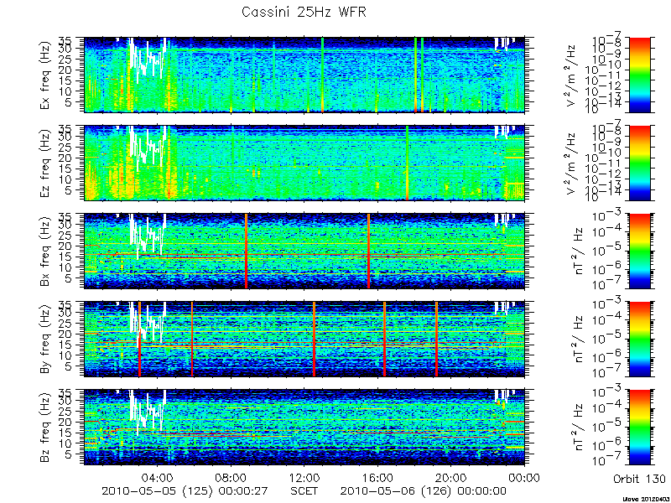671x503 pixels.
Task: Click the 00:00 time tick label
Action: pos(525,477)
